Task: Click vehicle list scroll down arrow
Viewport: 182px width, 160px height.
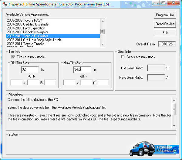Action: coord(103,44)
